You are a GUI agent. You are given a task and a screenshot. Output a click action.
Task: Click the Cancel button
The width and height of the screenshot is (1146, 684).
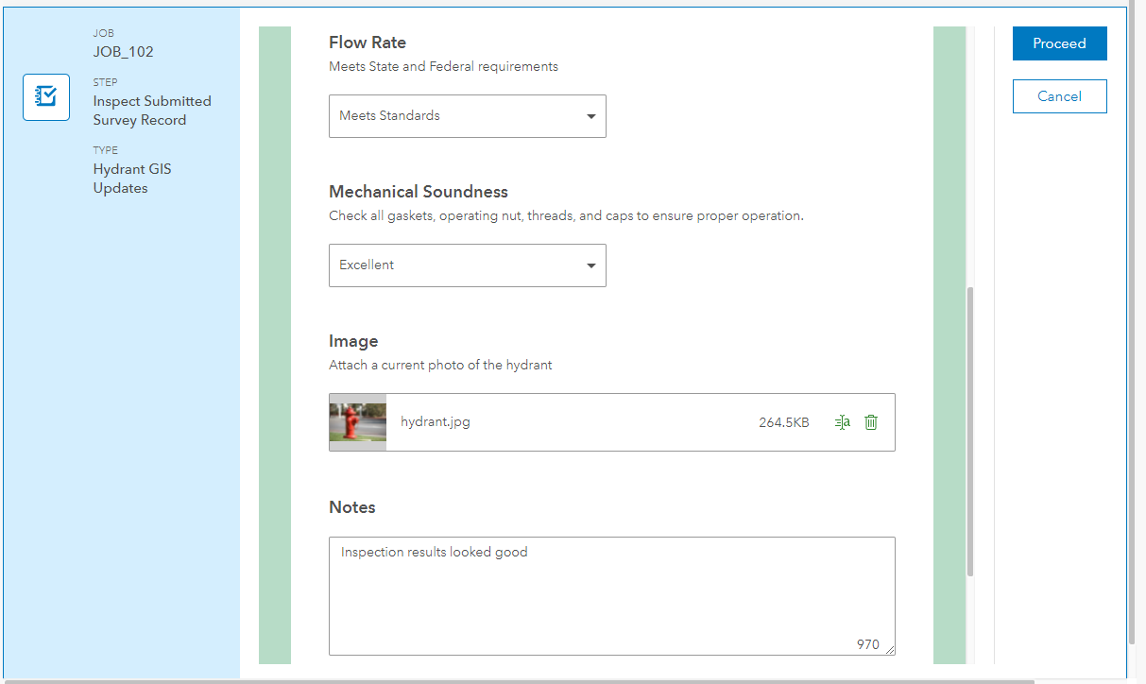(x=1059, y=96)
